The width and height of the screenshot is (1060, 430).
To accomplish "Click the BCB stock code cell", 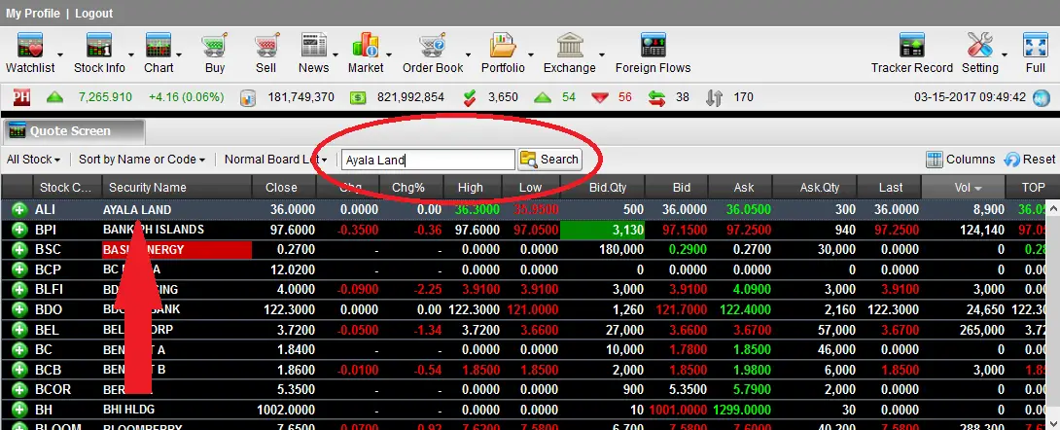I will click(48, 371).
